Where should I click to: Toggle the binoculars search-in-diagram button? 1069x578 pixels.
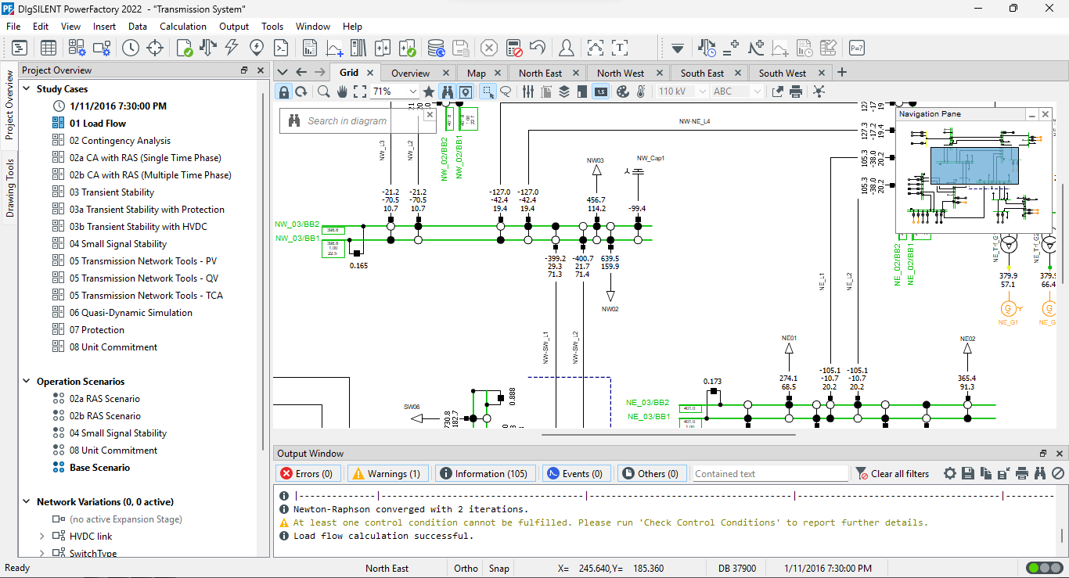(x=447, y=92)
